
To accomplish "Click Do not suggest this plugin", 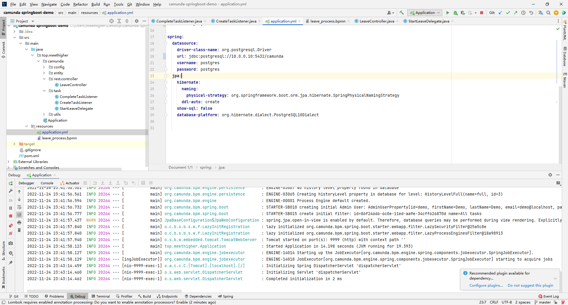I will 530,285.
